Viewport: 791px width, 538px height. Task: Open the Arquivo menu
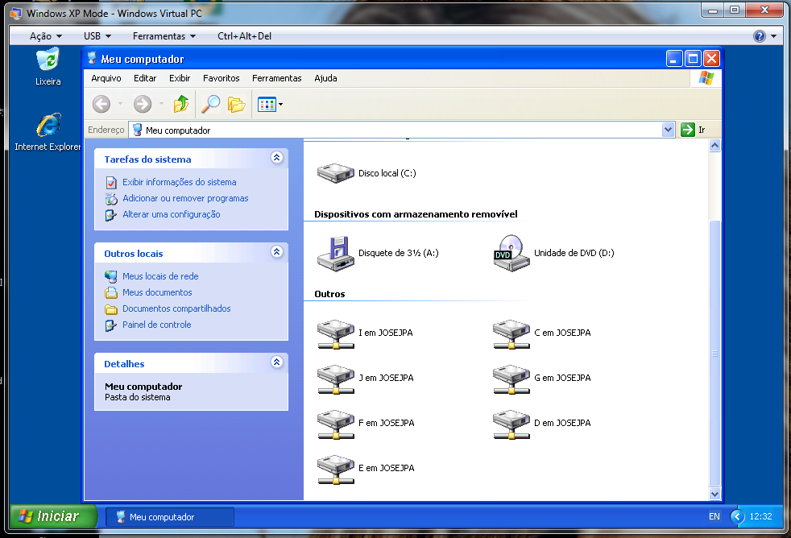[106, 78]
